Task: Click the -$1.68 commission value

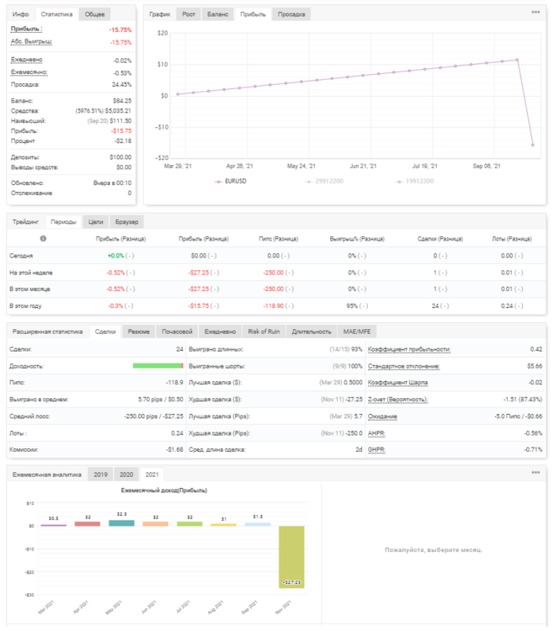Action: (174, 449)
